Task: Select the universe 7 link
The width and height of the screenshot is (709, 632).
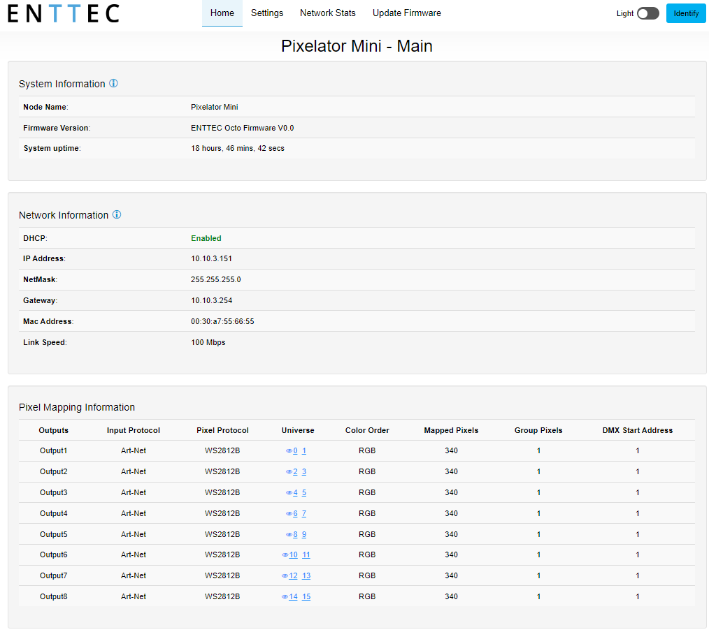Action: tap(304, 514)
